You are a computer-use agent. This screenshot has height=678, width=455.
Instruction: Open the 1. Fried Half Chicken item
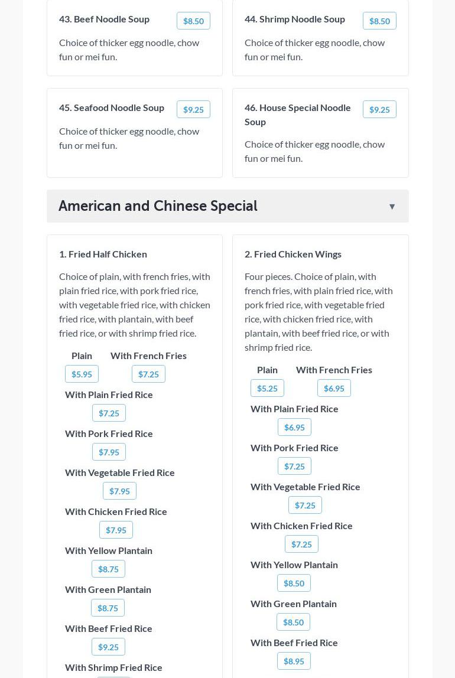click(x=103, y=254)
